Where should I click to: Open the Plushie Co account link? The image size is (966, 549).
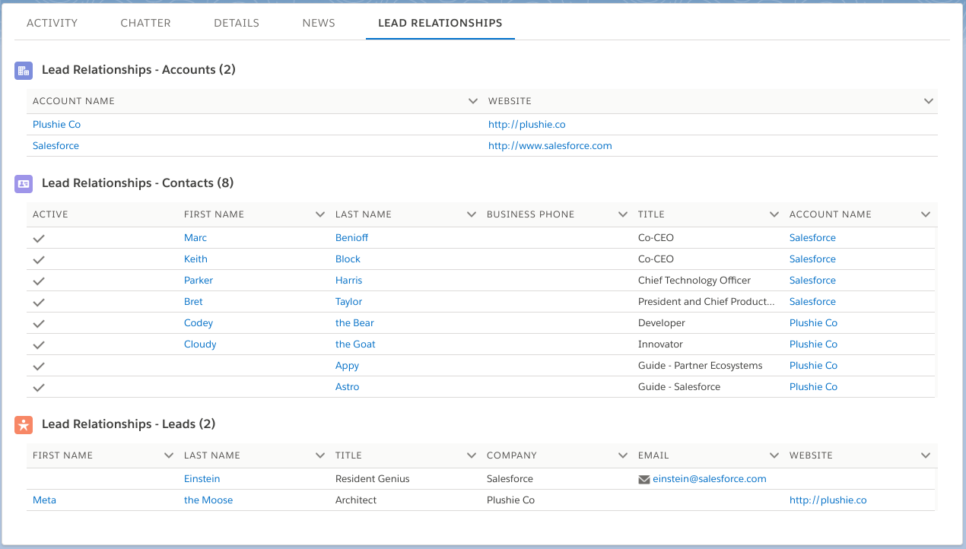(56, 125)
